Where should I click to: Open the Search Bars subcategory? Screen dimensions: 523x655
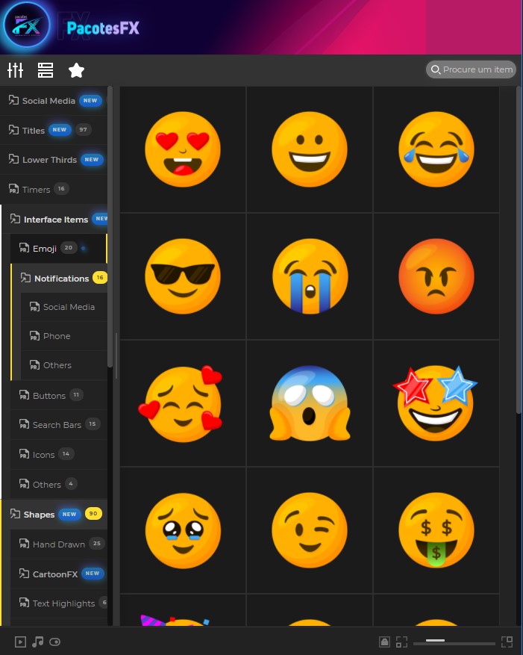57,425
